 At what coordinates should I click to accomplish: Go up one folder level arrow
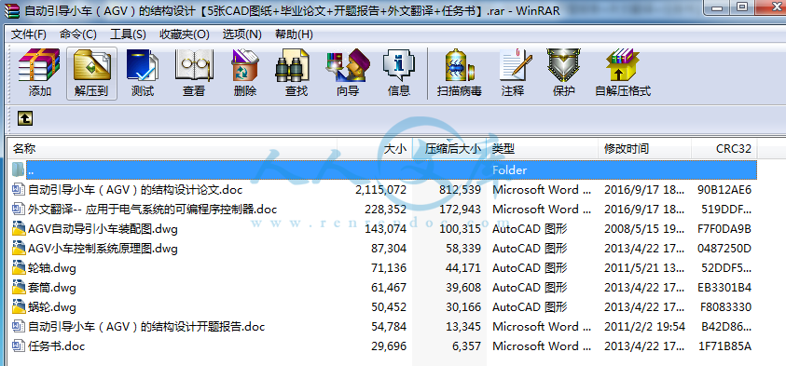coord(25,118)
